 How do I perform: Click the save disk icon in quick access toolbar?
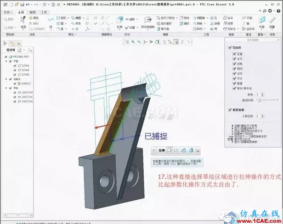[22, 5]
